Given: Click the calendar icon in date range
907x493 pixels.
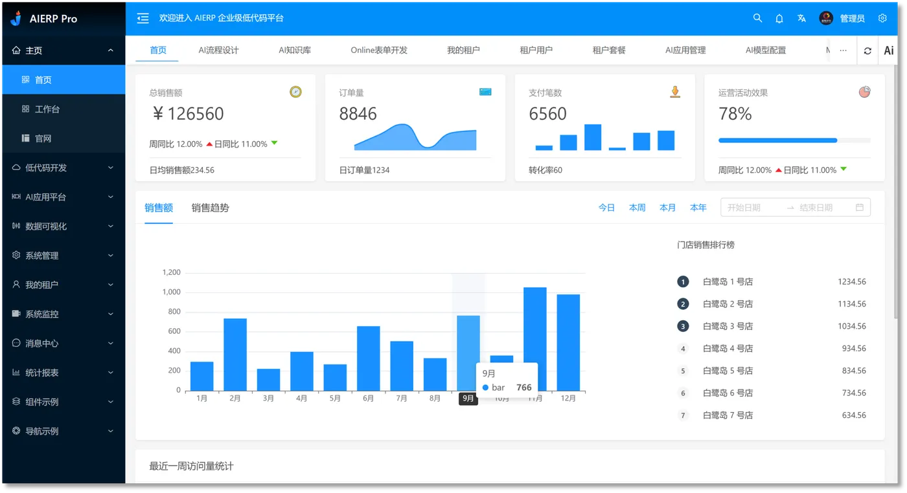Looking at the screenshot, I should (x=860, y=208).
